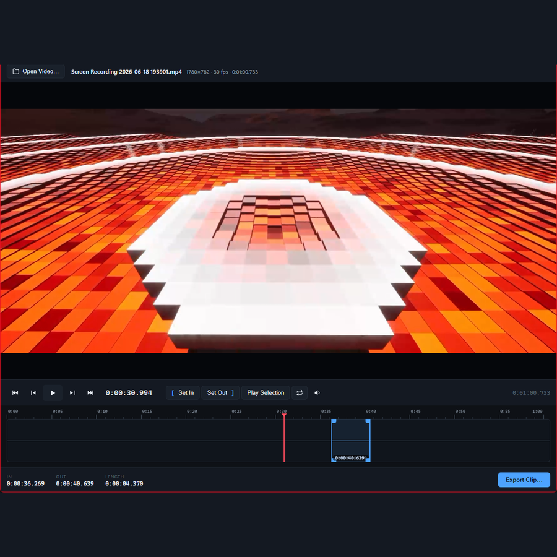Toggle loop playback icon
This screenshot has height=557, width=557.
point(300,392)
